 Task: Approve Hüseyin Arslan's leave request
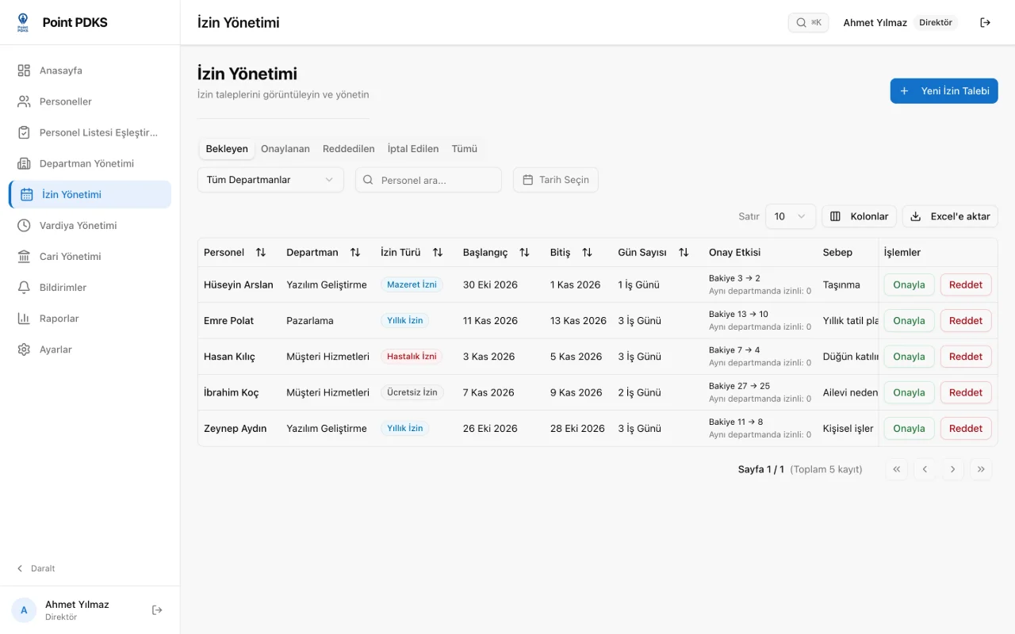[909, 285]
